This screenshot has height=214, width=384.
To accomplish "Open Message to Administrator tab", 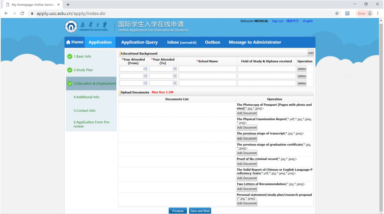I will (255, 42).
